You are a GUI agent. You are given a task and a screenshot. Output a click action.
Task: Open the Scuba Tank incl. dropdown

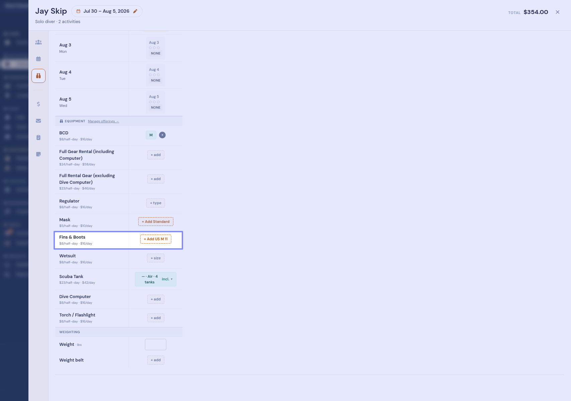pos(167,279)
